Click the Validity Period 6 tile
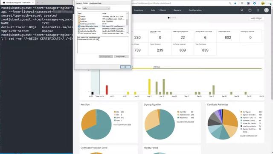The width and height of the screenshot is (273, 154). pos(205,36)
